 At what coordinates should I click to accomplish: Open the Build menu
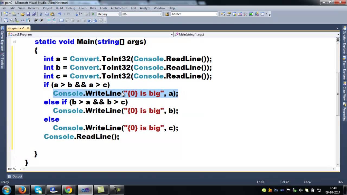[59, 8]
